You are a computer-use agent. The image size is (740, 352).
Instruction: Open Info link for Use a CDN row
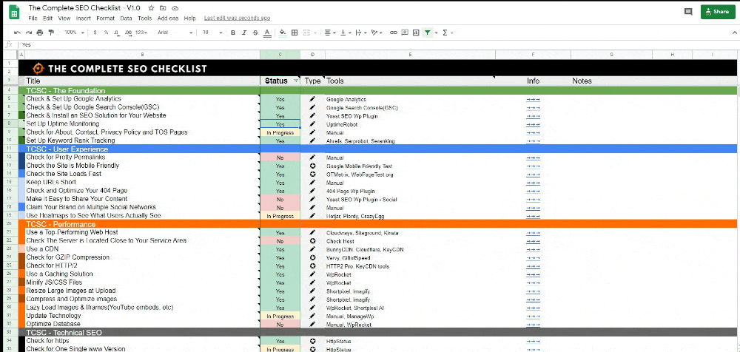click(x=533, y=249)
